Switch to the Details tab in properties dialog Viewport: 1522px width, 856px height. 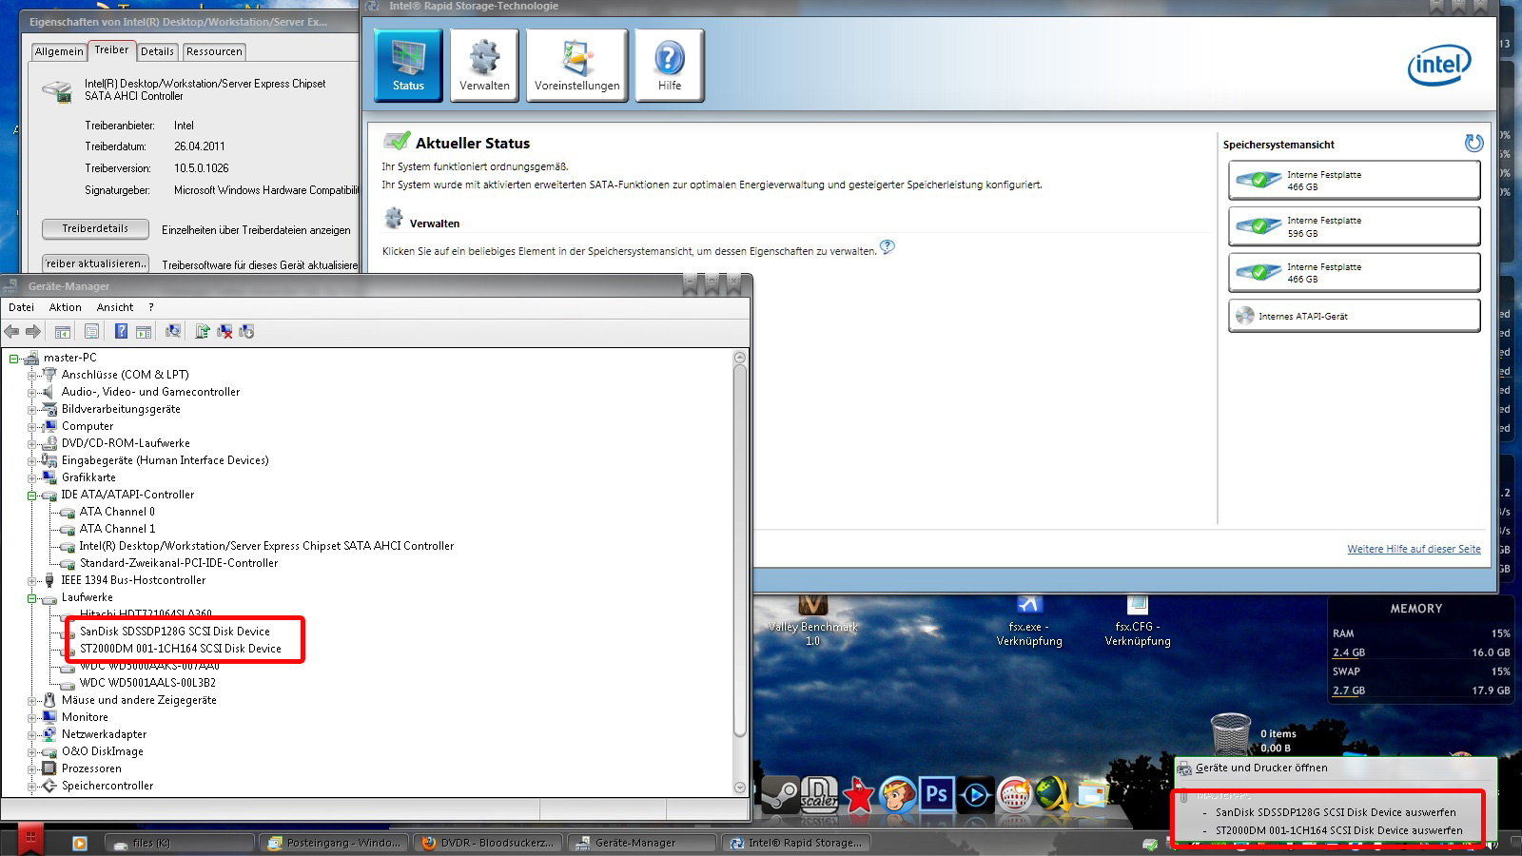(157, 51)
